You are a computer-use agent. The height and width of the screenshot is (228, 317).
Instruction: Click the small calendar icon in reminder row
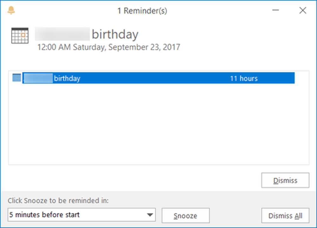tap(16, 78)
